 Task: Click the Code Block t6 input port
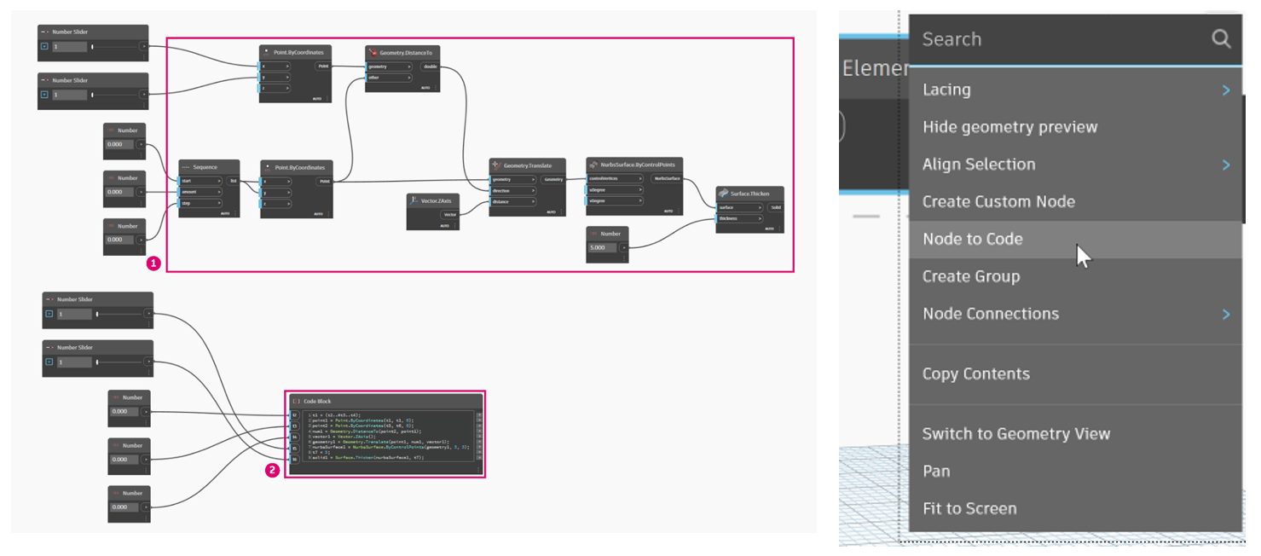294,458
